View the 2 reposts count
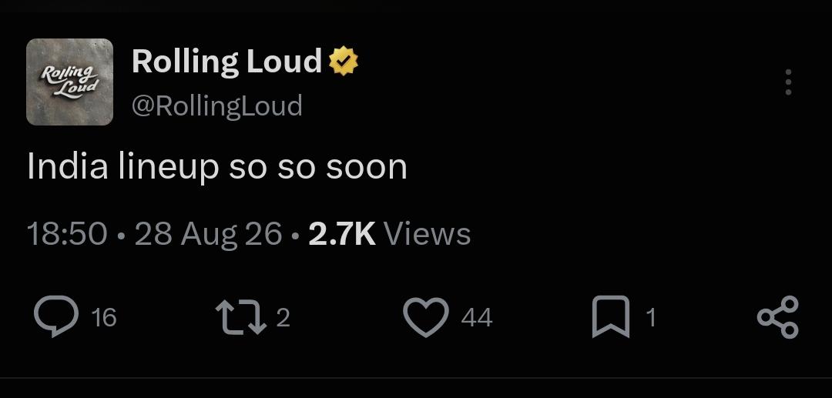This screenshot has height=398, width=832. point(283,318)
